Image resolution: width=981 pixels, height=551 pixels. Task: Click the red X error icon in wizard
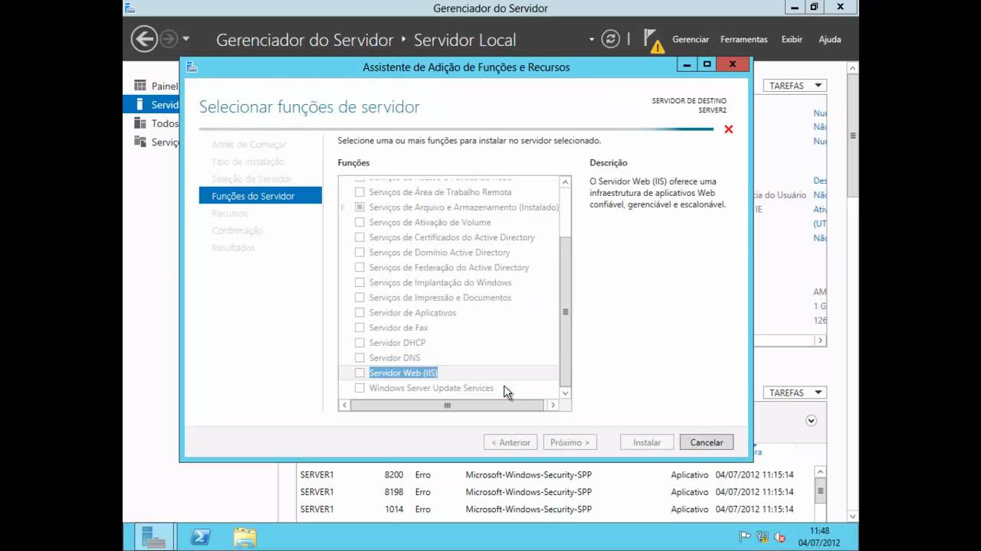point(728,129)
